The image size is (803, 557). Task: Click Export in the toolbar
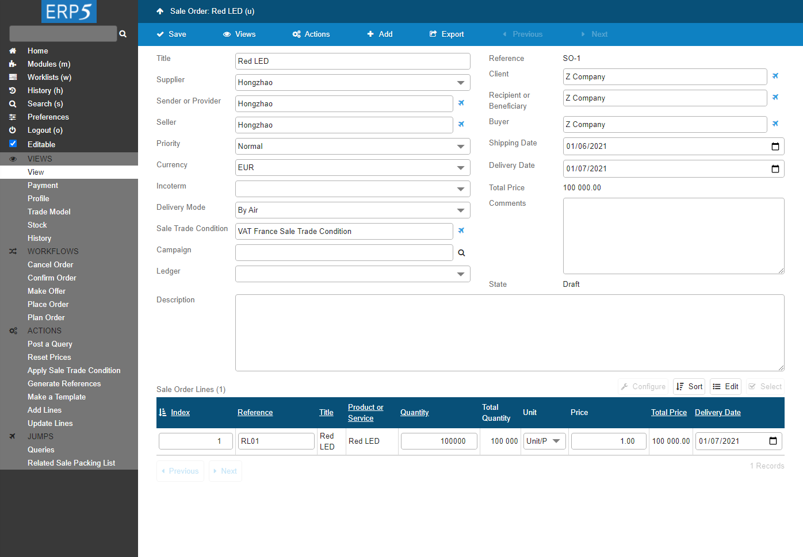tap(446, 34)
